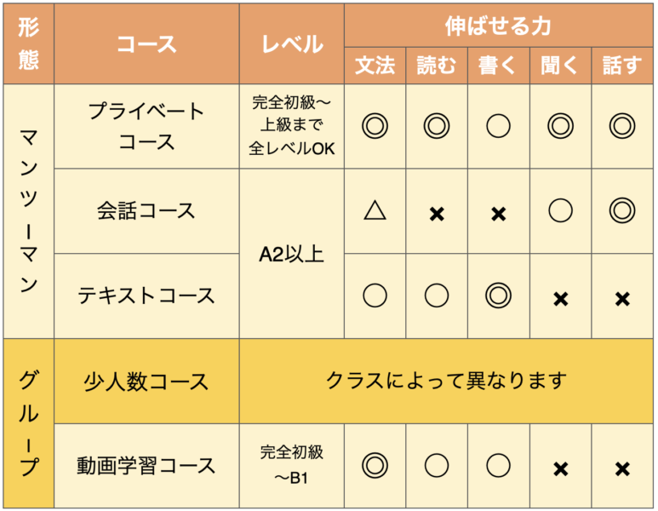
Task: Select the マンツーマン row header
Action: coord(29,211)
